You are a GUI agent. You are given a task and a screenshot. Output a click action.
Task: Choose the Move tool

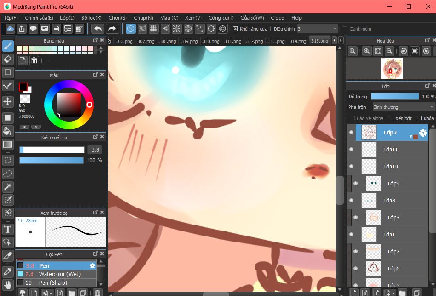8,101
